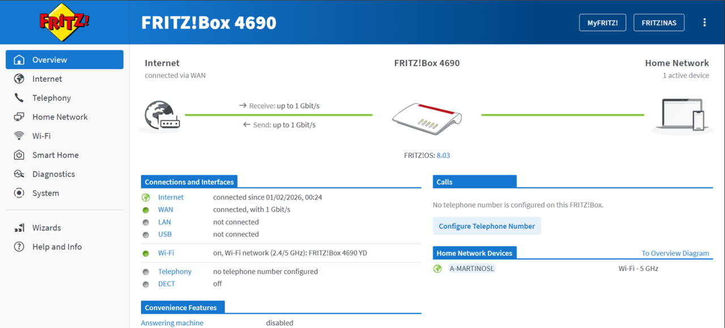Click the 'Wi-Fi - 5 GHz' connection text
Viewport: 725px width, 328px height.
[x=638, y=269]
